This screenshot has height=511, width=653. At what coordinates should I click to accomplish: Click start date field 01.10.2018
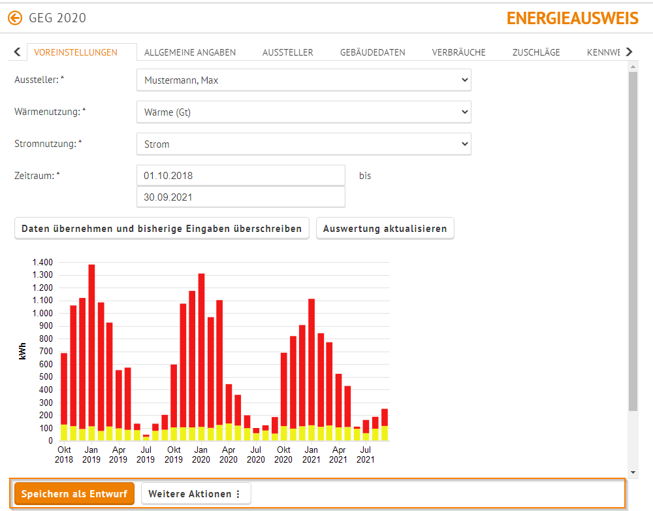(x=241, y=176)
